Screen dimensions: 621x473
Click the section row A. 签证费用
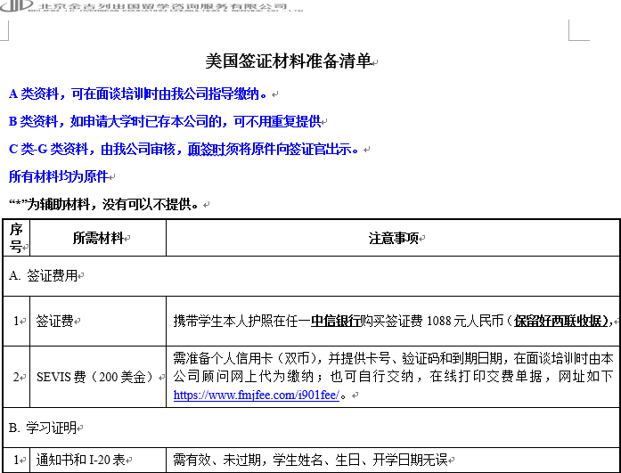point(45,276)
